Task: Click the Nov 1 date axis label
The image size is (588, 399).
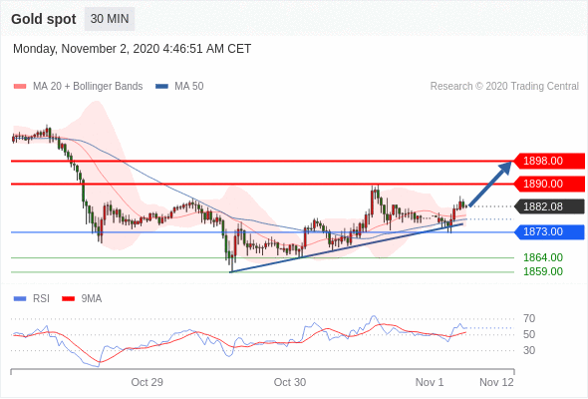Action: (x=430, y=382)
